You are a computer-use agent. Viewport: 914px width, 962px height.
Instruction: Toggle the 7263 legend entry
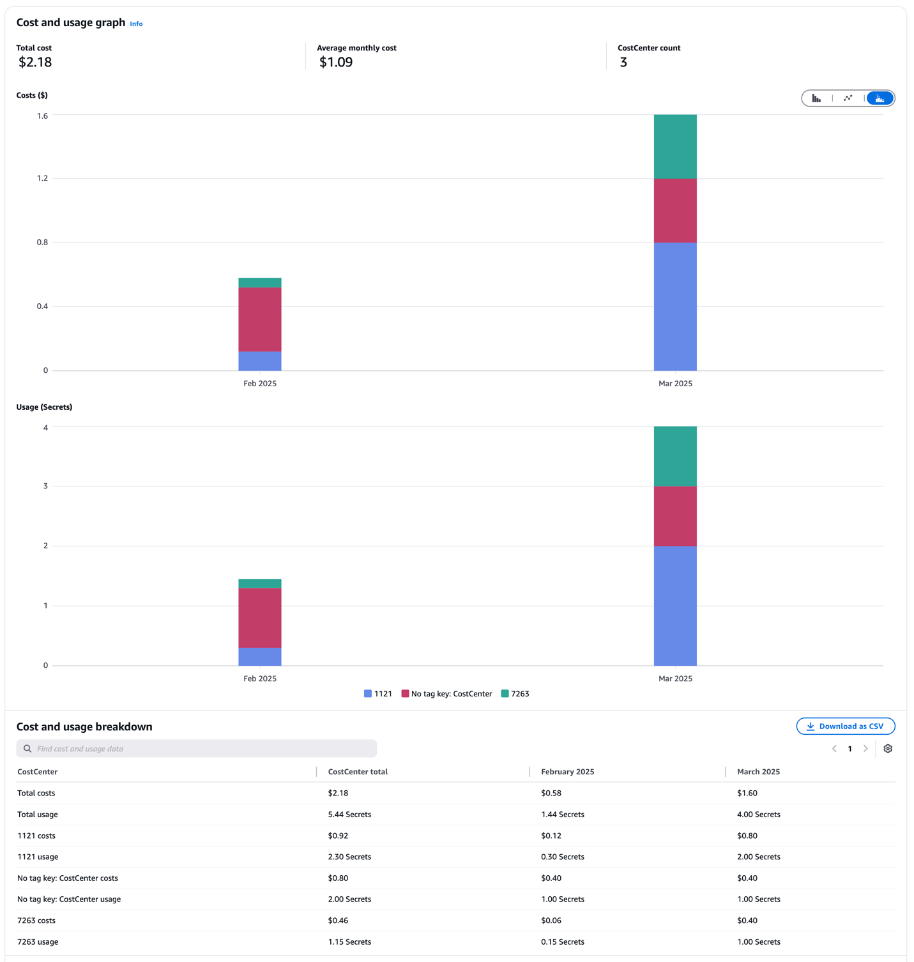point(515,693)
